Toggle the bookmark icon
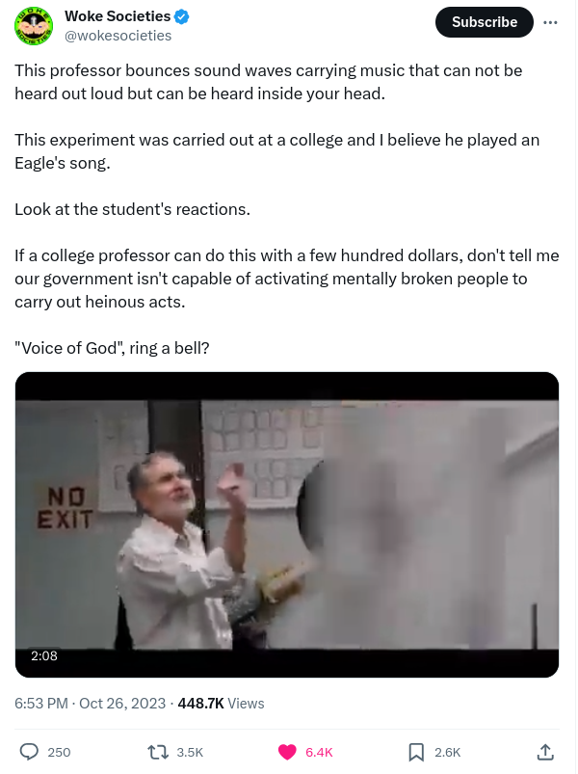Screen dimensions: 578x774 click(416, 752)
